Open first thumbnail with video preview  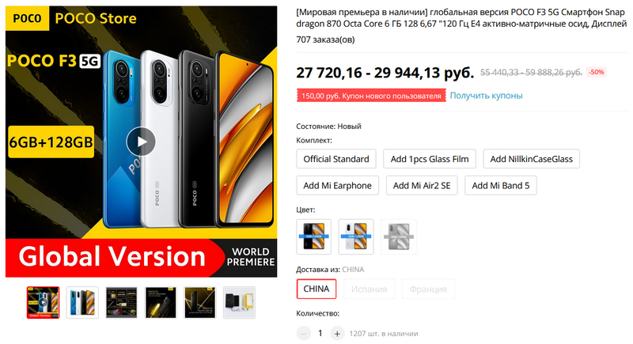pos(44,302)
